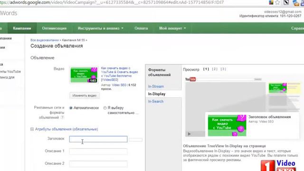The image size is (304, 171).
Task: Open the Оплата tab
Action: (x=141, y=28)
